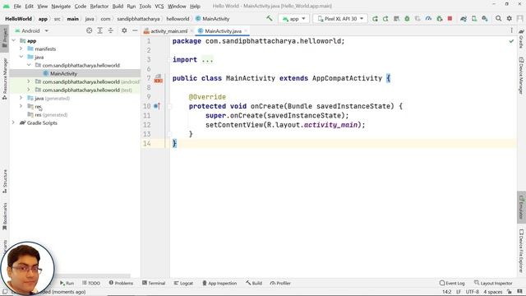This screenshot has height=296, width=526.
Task: Click Expand All in project panel
Action: tap(100, 30)
